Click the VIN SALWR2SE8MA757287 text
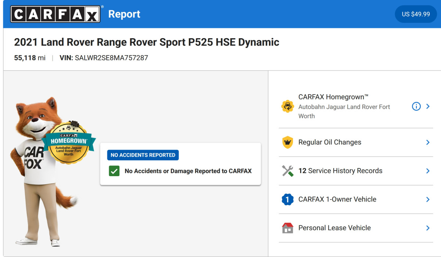Image resolution: width=441 pixels, height=257 pixels. (104, 58)
